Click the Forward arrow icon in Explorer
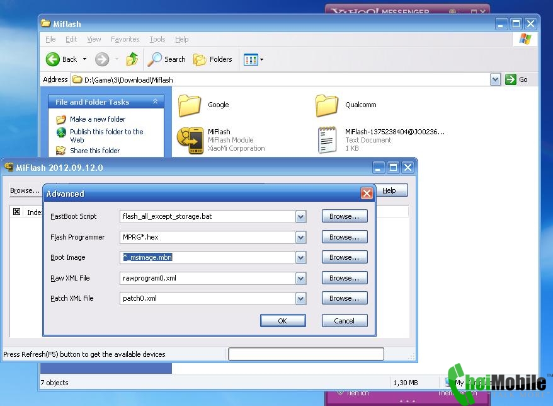Image resolution: width=553 pixels, height=406 pixels. point(102,59)
